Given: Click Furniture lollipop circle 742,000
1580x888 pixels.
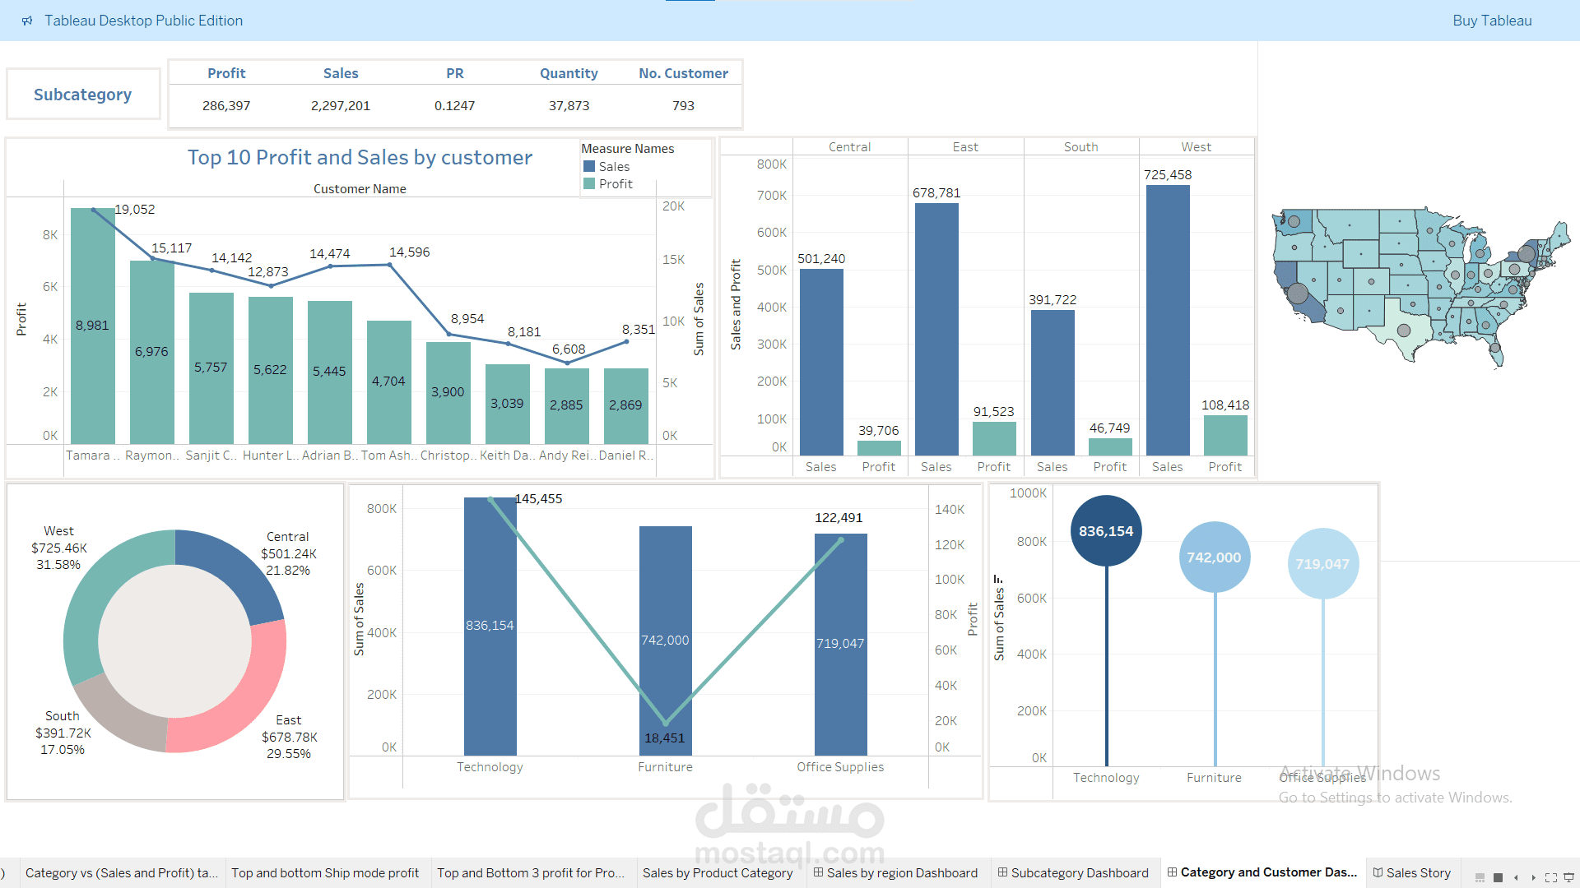Looking at the screenshot, I should point(1215,557).
